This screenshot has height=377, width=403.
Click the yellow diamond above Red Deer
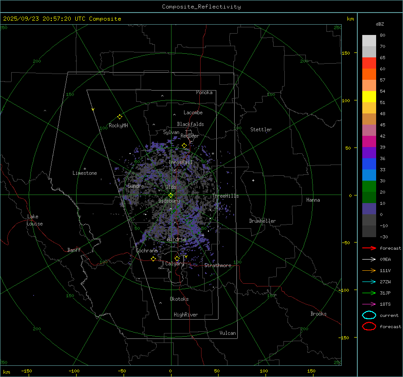pyautogui.click(x=184, y=145)
